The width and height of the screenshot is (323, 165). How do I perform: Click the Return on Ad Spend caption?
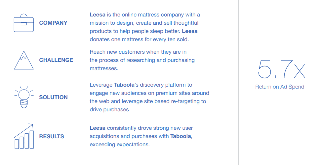(280, 87)
